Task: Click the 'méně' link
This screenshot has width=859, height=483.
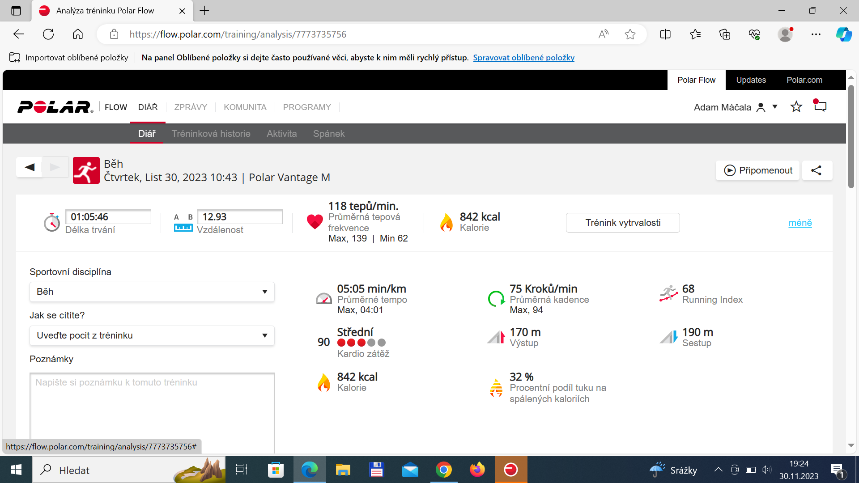Action: point(800,223)
